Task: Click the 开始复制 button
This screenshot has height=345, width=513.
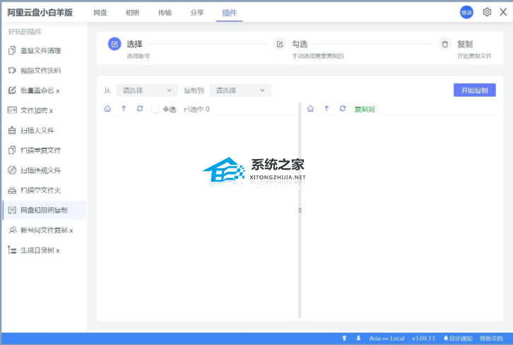Action: coord(474,90)
